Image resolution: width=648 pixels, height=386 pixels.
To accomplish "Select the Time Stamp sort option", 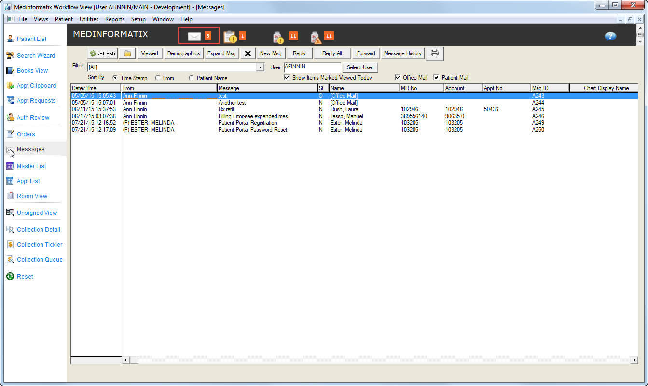I will (x=115, y=78).
